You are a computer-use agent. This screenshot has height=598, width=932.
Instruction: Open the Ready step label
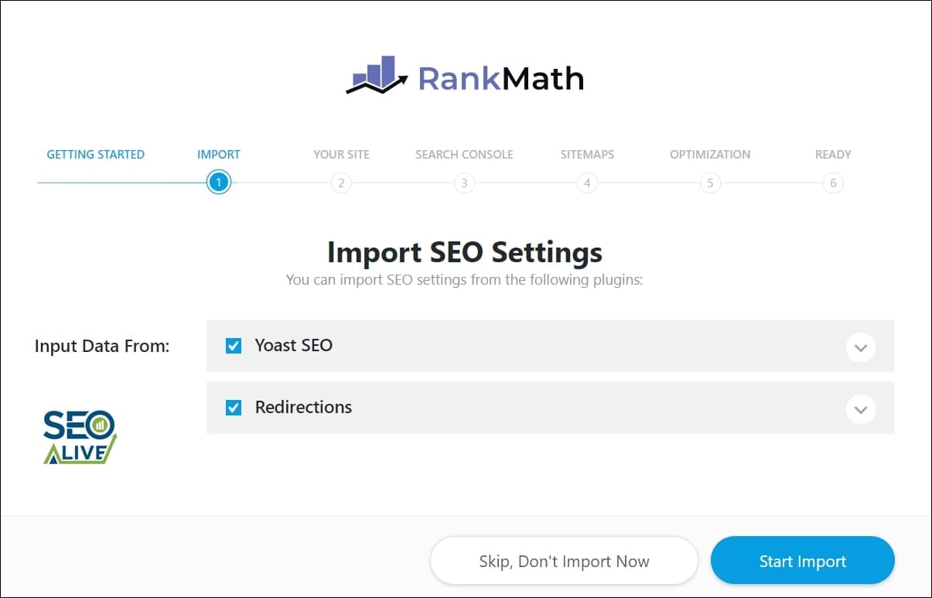(833, 154)
